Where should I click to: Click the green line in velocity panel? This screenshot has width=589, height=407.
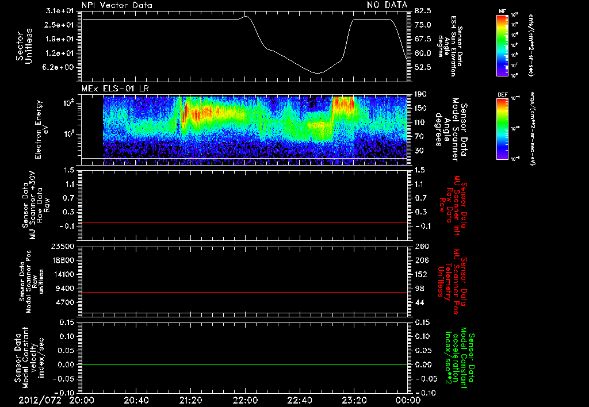[x=244, y=365]
